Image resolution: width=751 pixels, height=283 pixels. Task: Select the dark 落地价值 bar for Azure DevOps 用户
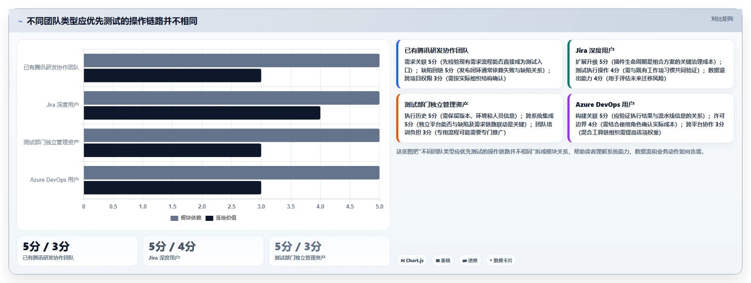(x=172, y=188)
